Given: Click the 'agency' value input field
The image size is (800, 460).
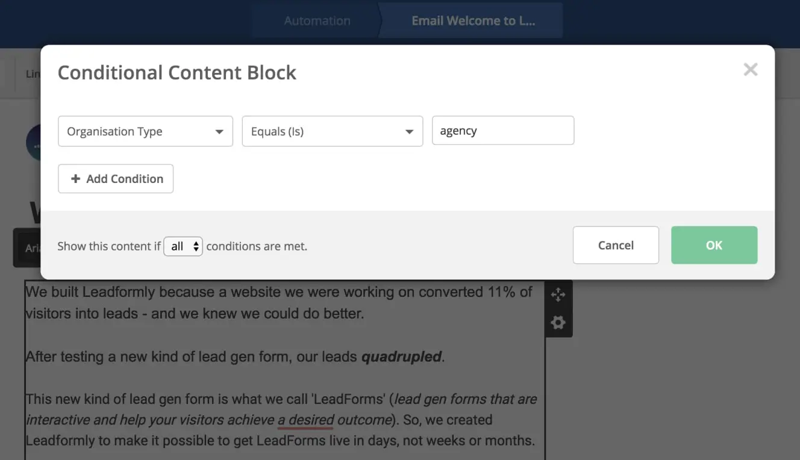Looking at the screenshot, I should tap(502, 130).
